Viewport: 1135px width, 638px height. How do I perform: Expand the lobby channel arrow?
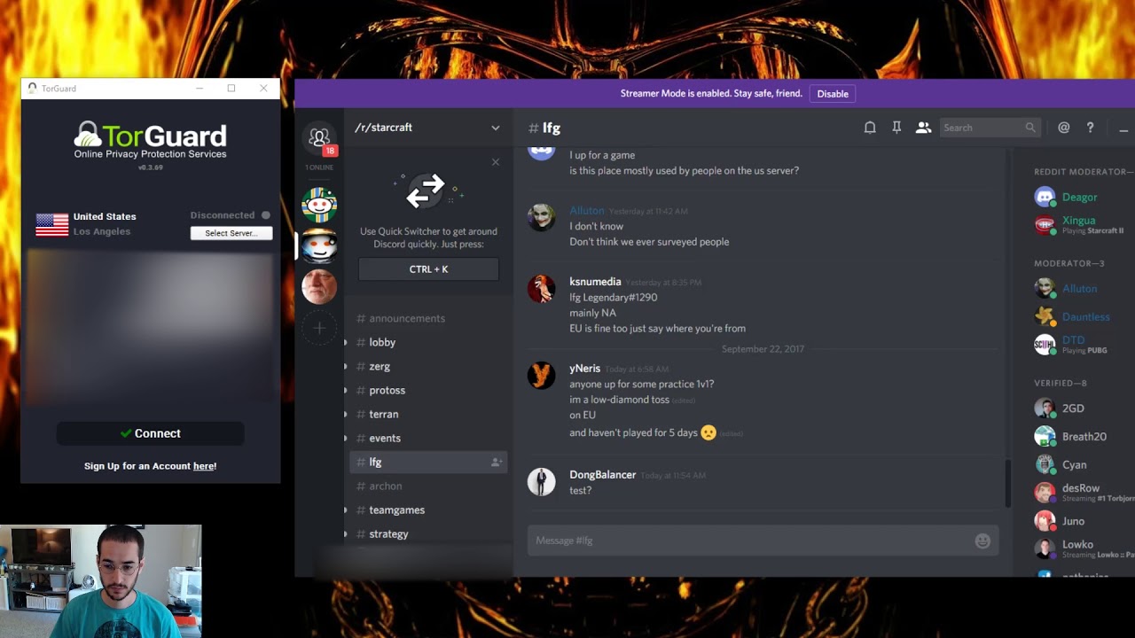pos(346,342)
